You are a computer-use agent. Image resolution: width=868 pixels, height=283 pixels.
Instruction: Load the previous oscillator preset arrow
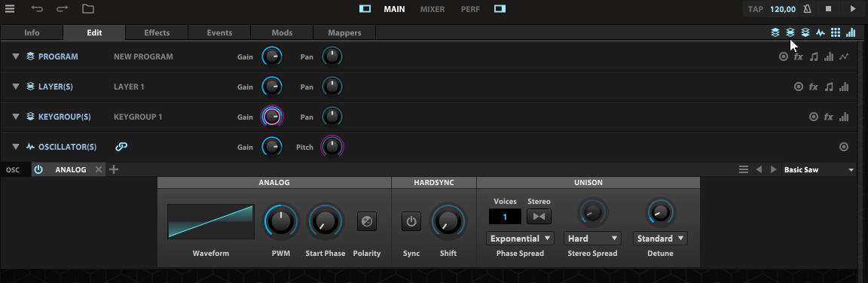tap(759, 169)
